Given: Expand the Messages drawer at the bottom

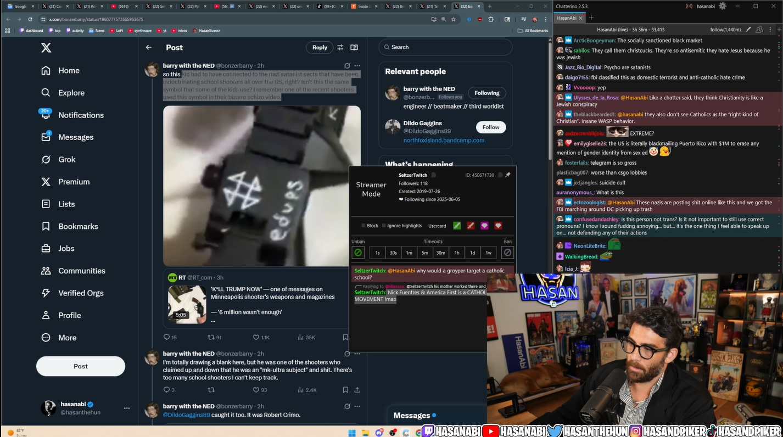Looking at the screenshot, I should point(437,416).
